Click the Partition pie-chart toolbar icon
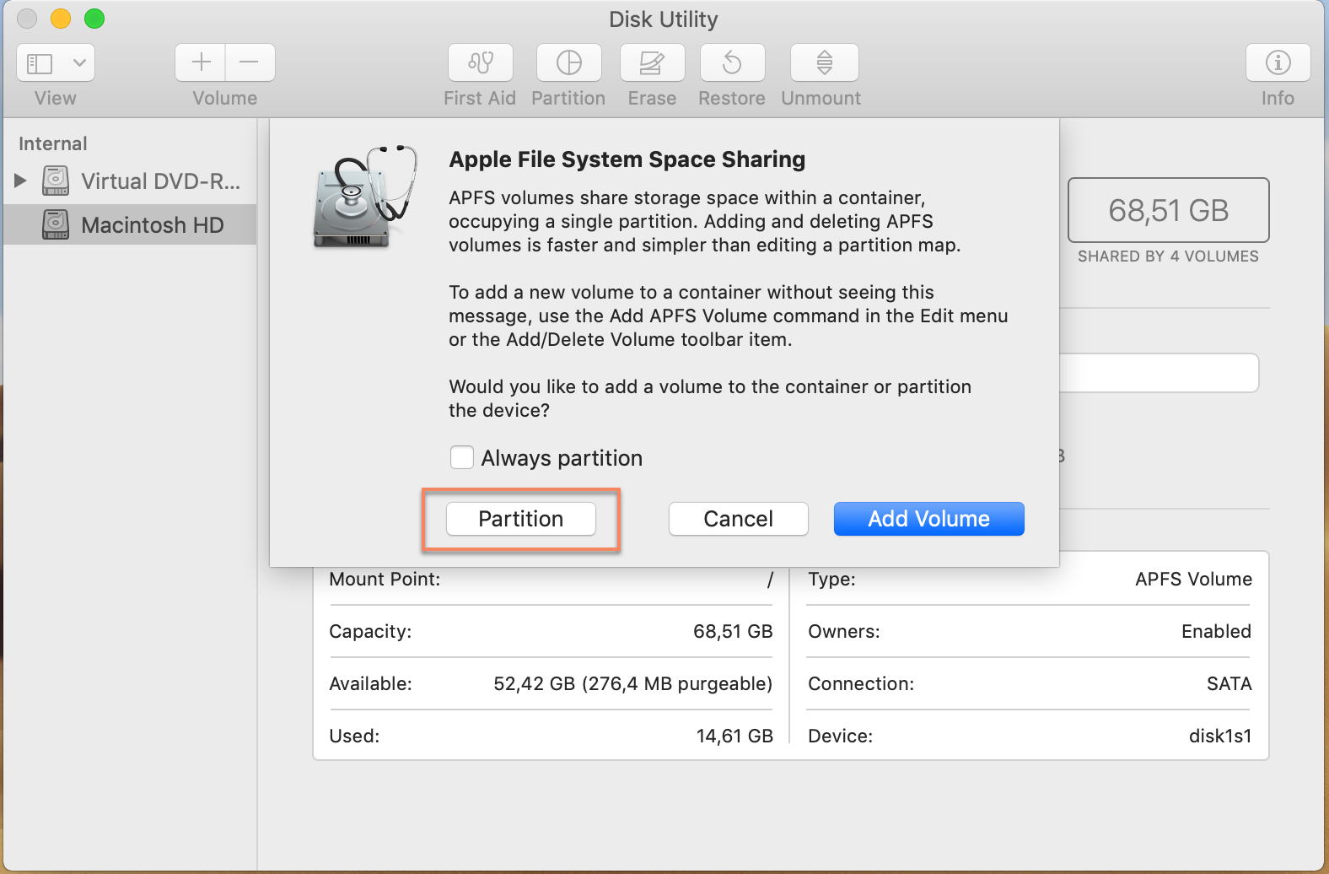 569,62
